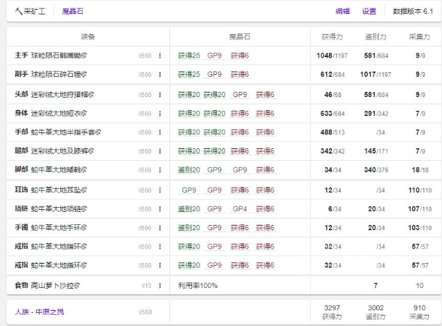Open the 采矿工 job selector

(x=30, y=11)
